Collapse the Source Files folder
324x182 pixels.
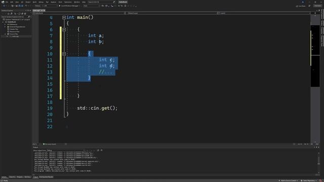5,34
